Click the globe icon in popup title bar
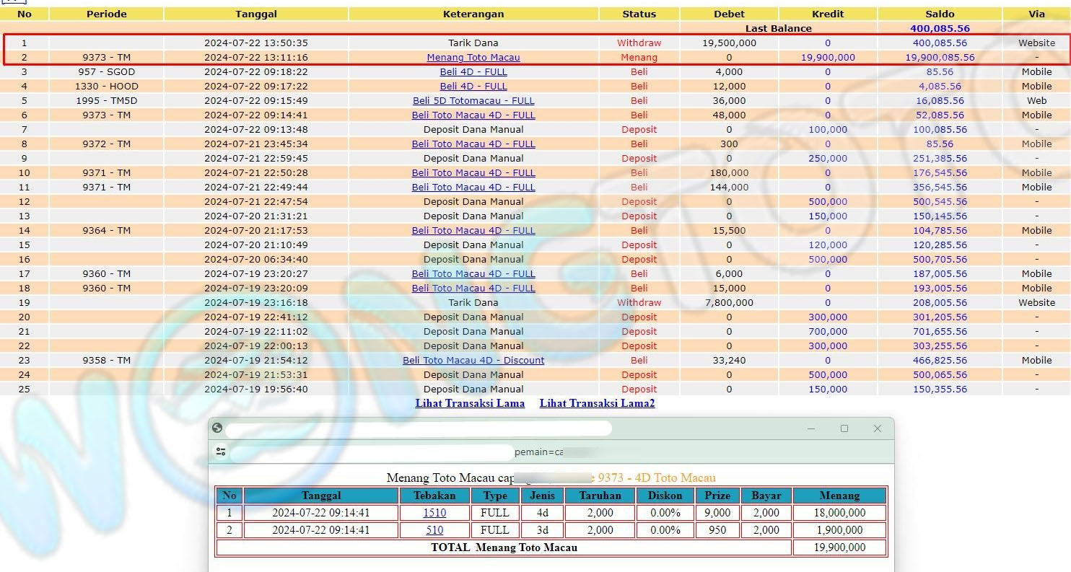The height and width of the screenshot is (572, 1071). click(217, 428)
